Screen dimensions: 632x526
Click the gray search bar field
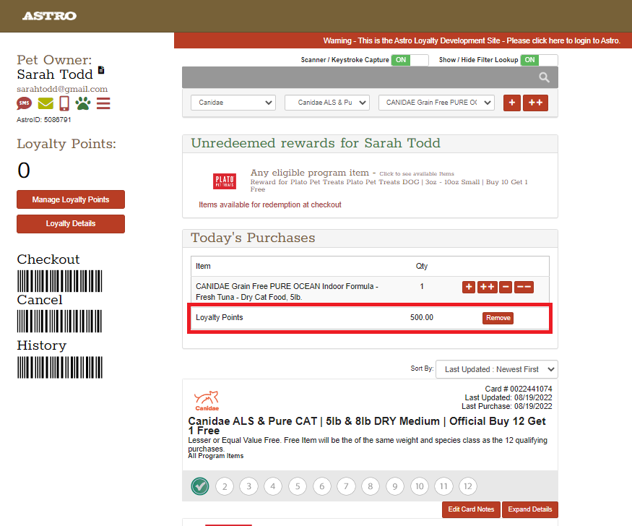(x=370, y=77)
